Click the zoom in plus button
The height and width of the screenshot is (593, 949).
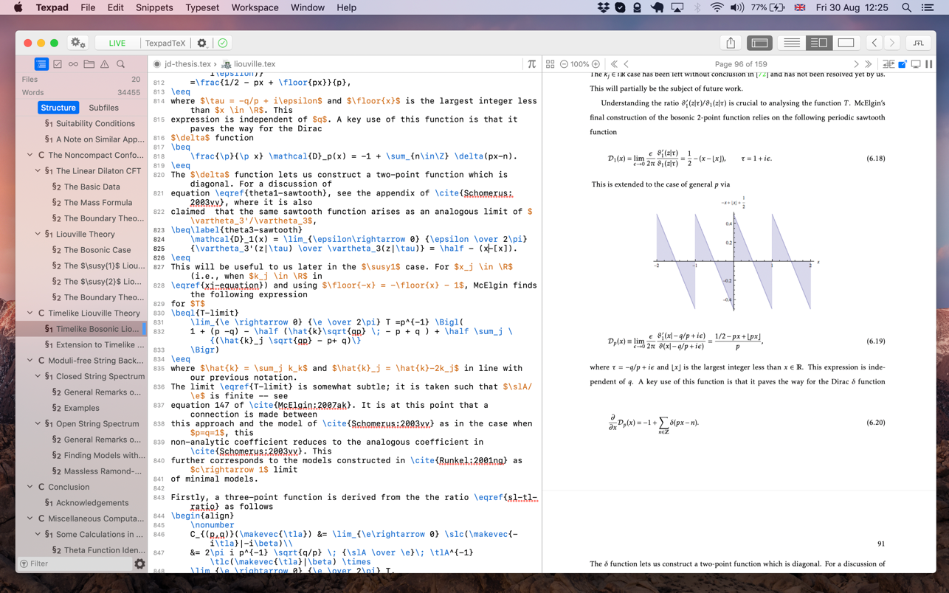click(596, 64)
